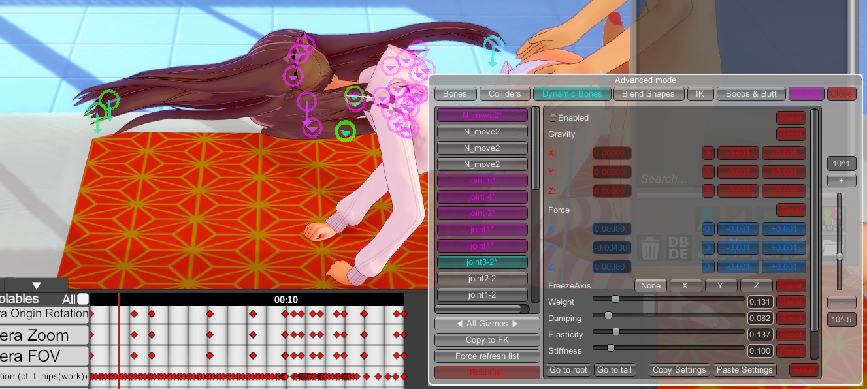867x389 pixels.
Task: Select the joint 2* dynamic bone
Action: tap(482, 213)
